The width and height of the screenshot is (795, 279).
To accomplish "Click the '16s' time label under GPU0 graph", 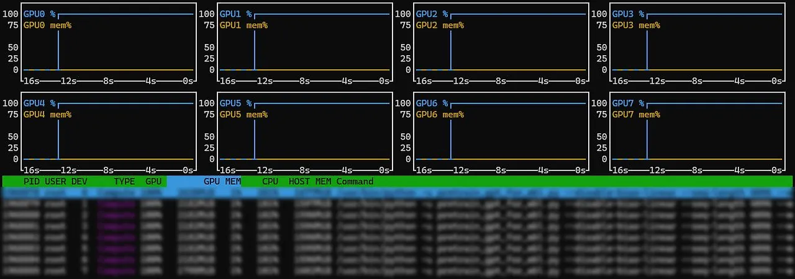I will [x=32, y=81].
